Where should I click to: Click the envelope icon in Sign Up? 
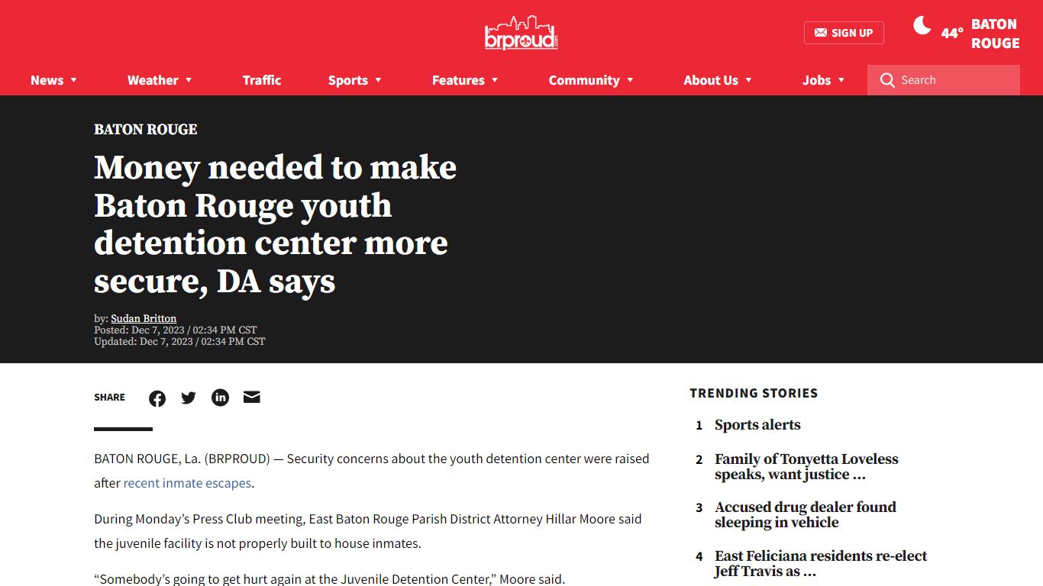tap(821, 33)
